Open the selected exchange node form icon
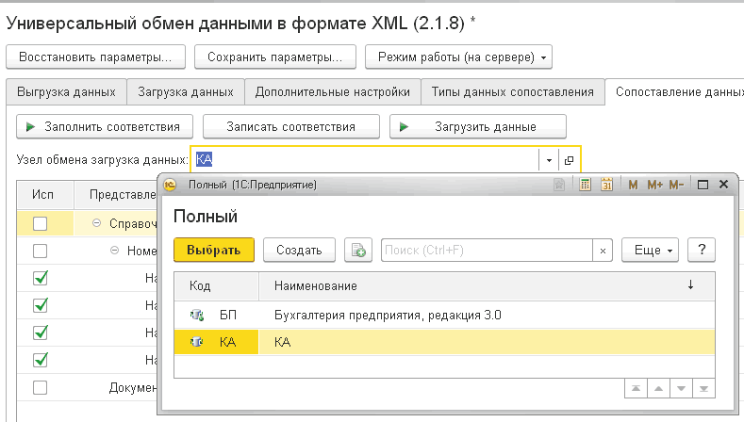 [x=569, y=160]
